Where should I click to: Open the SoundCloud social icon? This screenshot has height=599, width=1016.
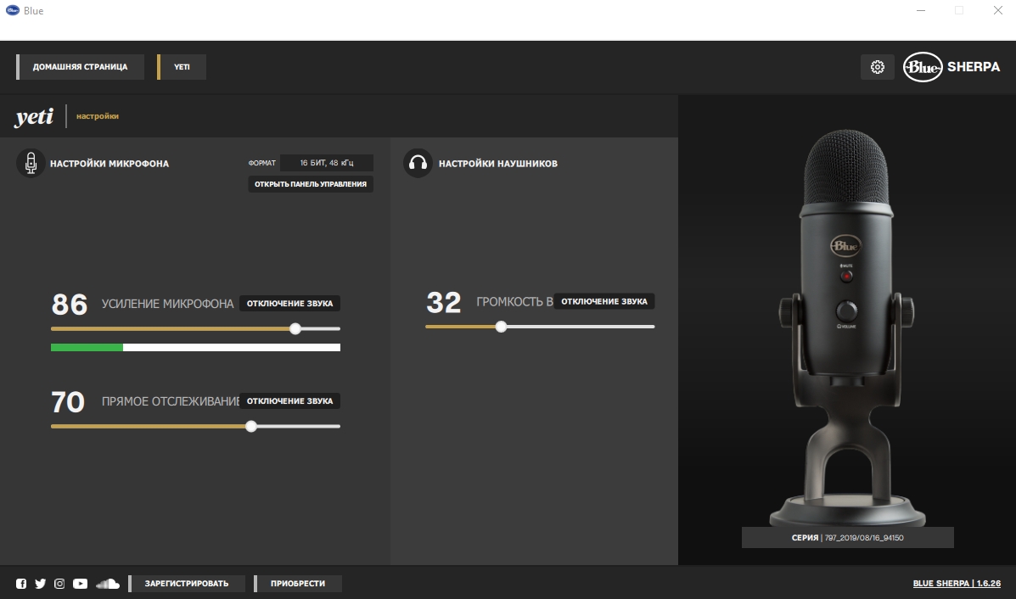(x=108, y=584)
